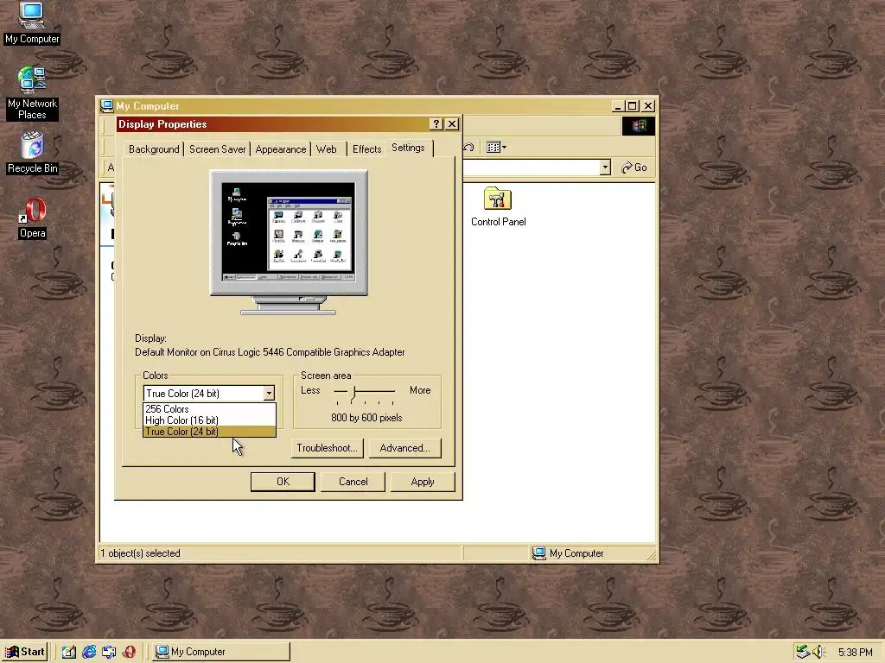This screenshot has width=885, height=663.
Task: Click the Troubleshoot button
Action: 328,448
